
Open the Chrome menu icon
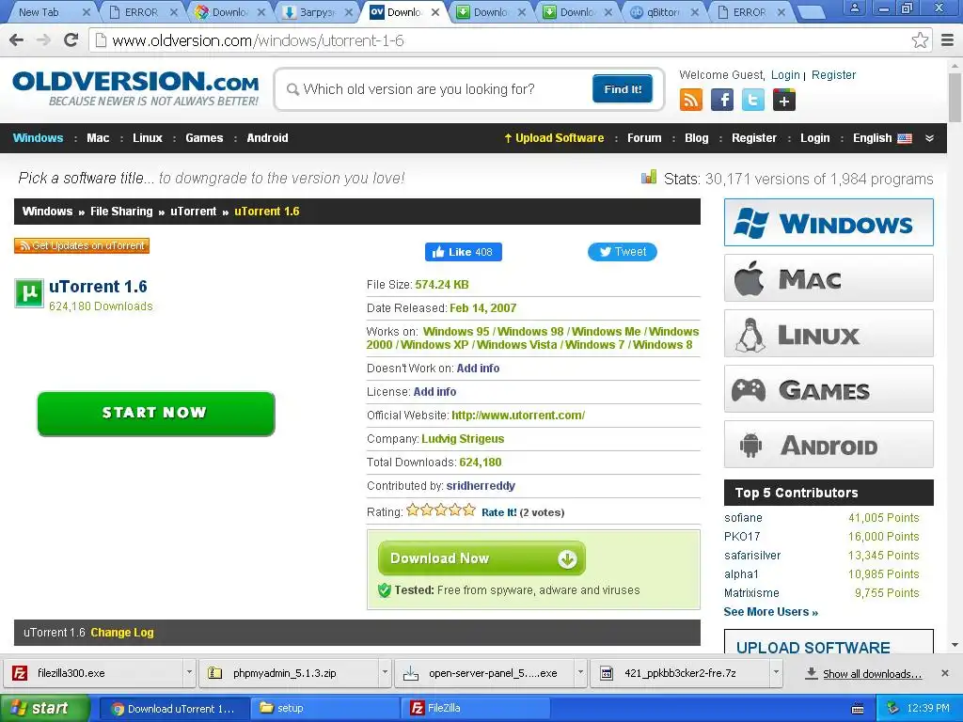(x=948, y=40)
